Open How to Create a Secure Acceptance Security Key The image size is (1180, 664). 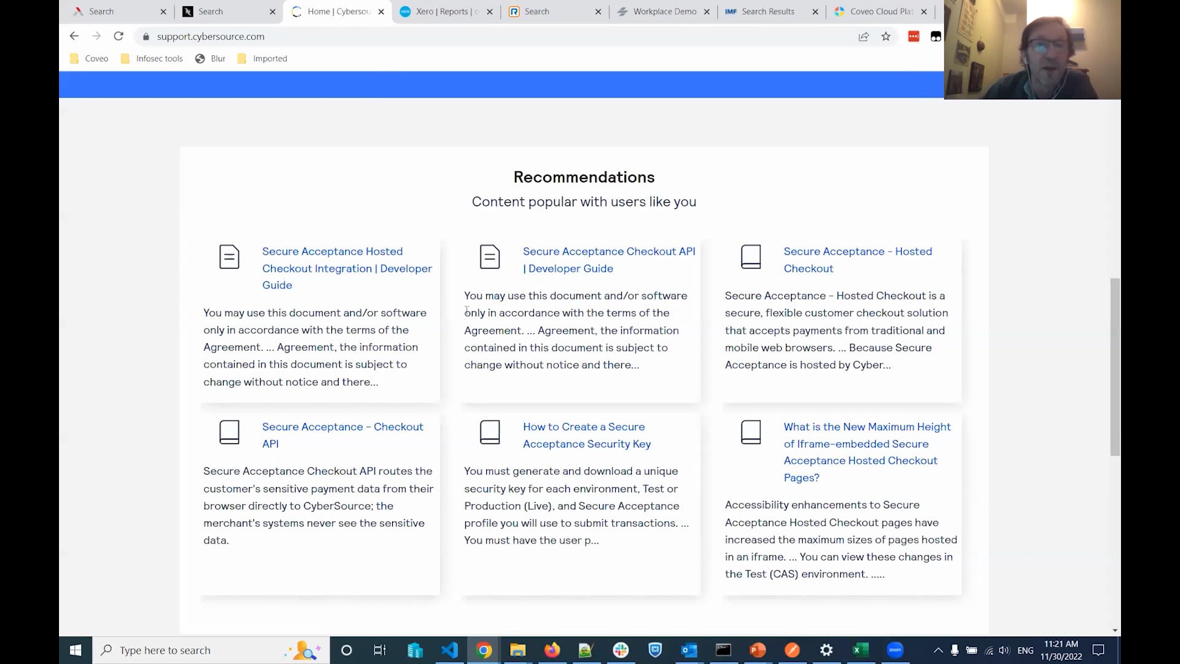point(586,435)
